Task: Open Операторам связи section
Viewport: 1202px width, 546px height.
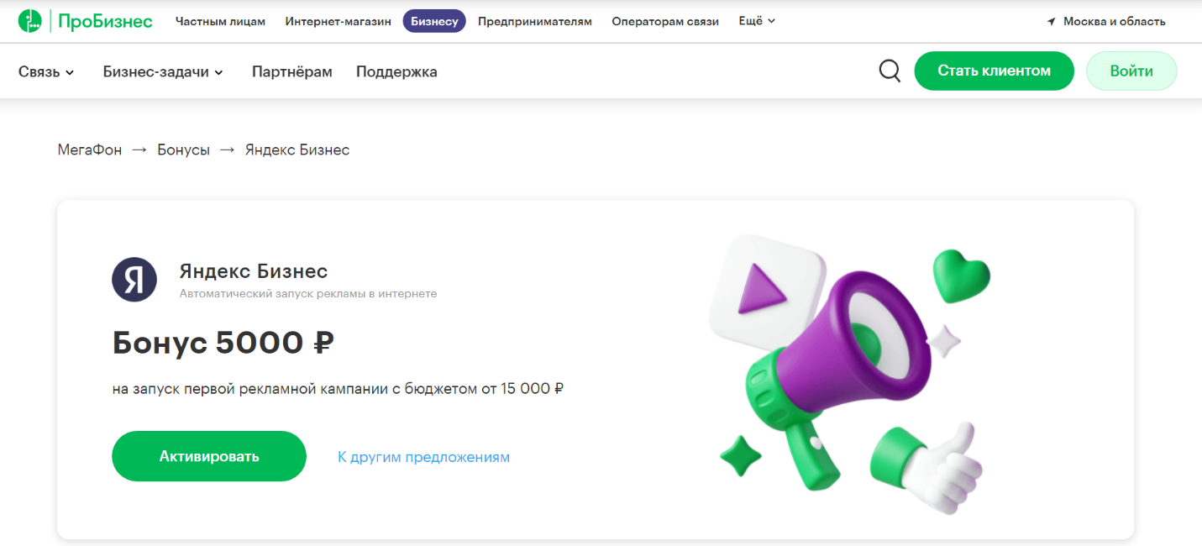Action: [x=665, y=22]
